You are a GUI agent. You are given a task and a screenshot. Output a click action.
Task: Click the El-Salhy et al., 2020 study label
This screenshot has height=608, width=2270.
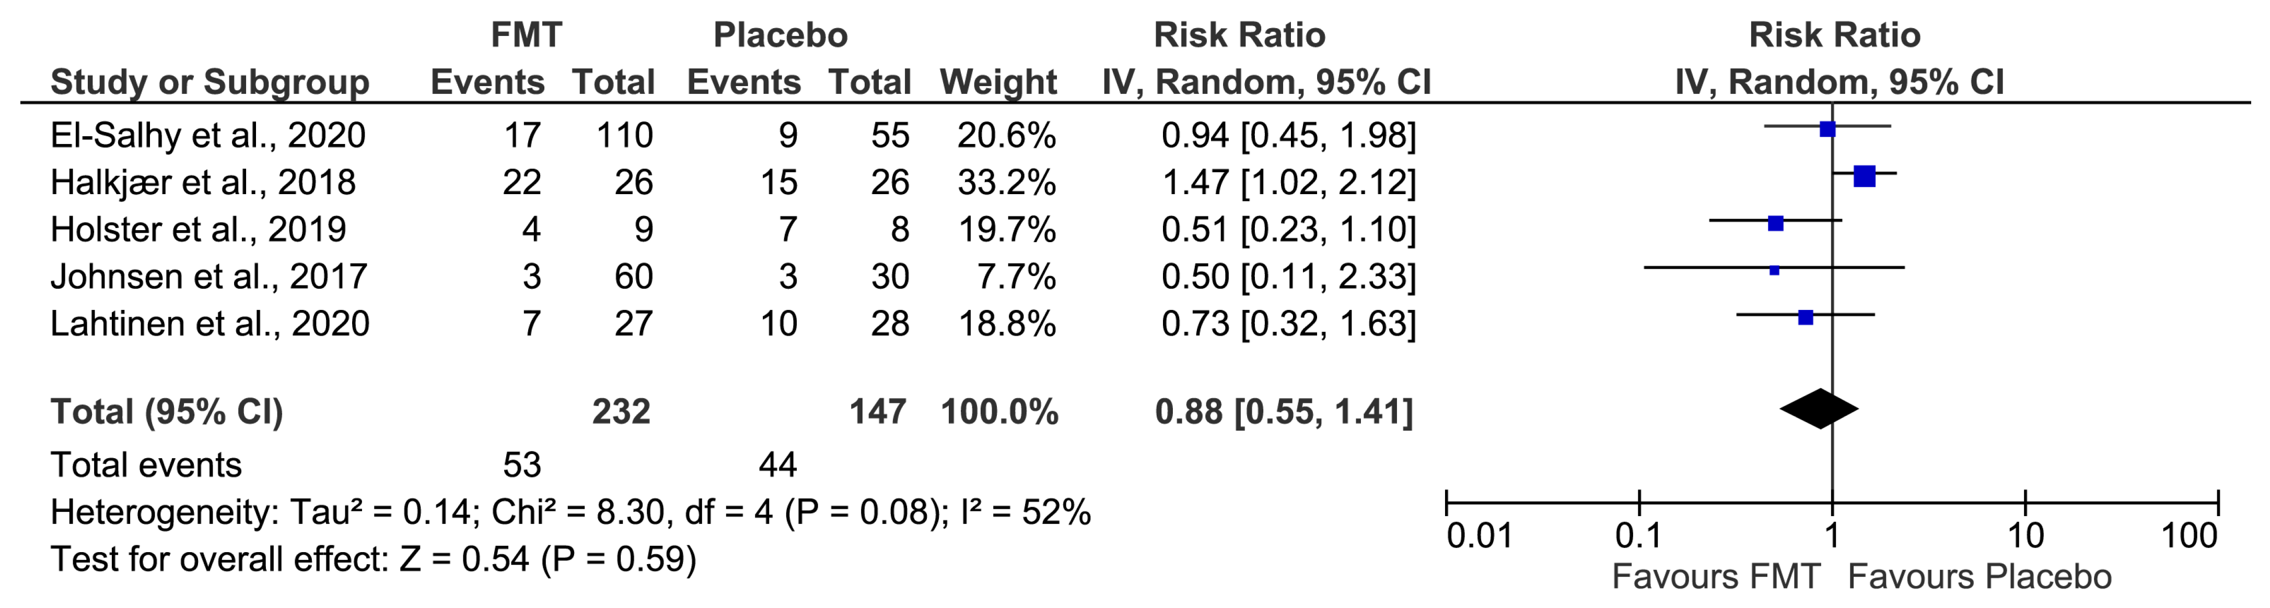pyautogui.click(x=208, y=136)
